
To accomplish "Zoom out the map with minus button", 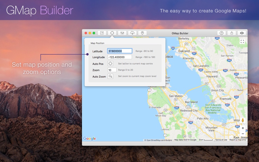I will pos(243,134).
